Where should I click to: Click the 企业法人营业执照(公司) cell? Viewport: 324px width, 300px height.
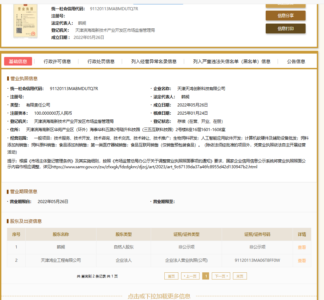click(186, 260)
